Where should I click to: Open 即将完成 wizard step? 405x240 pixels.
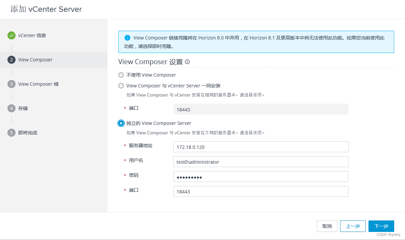point(28,133)
